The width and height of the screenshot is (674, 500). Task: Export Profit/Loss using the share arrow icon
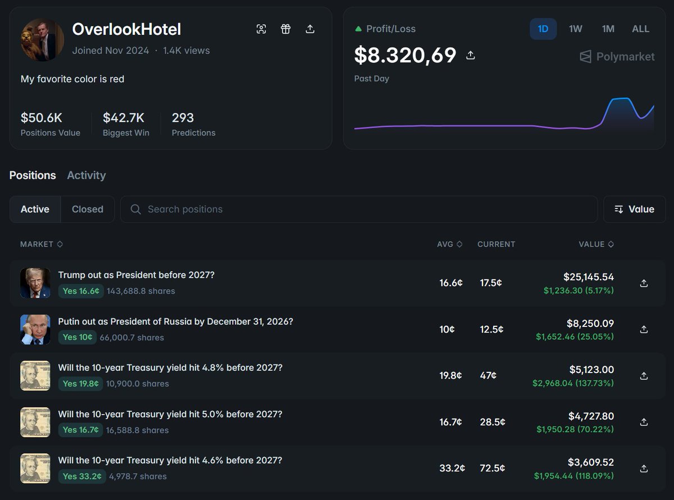point(470,54)
